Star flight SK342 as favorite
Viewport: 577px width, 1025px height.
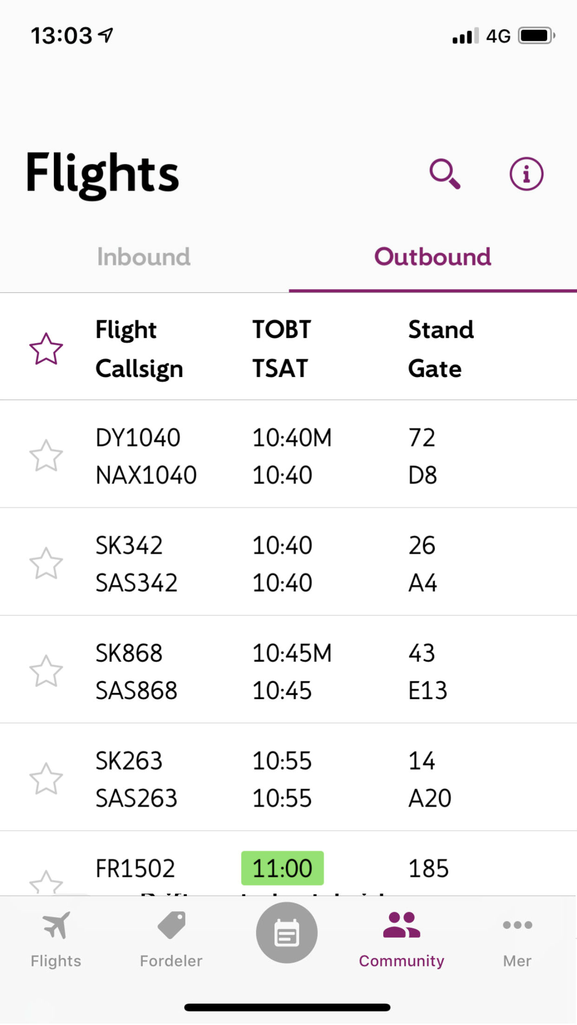(x=46, y=564)
